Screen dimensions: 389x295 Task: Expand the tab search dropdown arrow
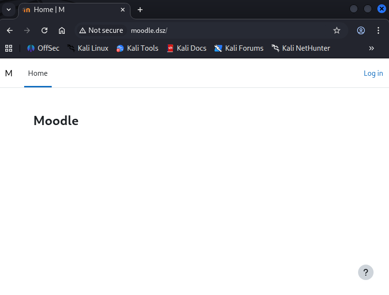pyautogui.click(x=9, y=10)
